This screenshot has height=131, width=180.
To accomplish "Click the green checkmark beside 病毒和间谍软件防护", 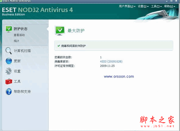I will (59, 46).
